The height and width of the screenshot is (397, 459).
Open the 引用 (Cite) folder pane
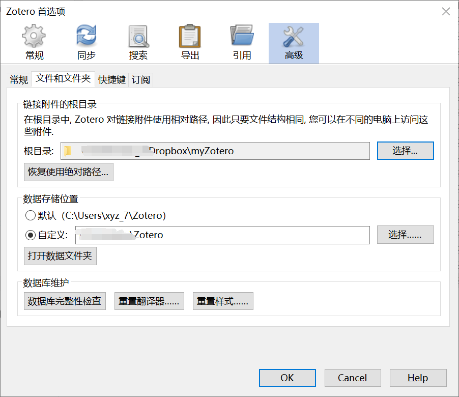242,43
